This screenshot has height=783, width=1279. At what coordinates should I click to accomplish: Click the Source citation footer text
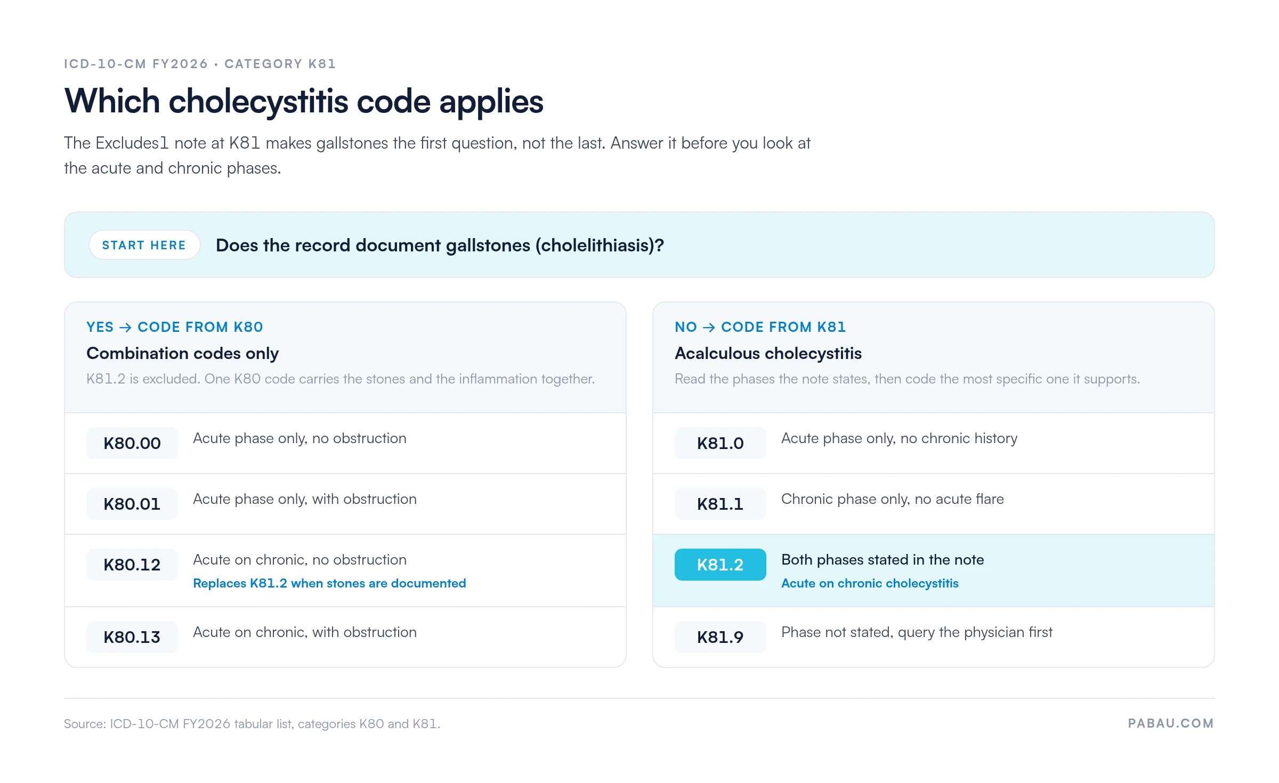coord(252,724)
